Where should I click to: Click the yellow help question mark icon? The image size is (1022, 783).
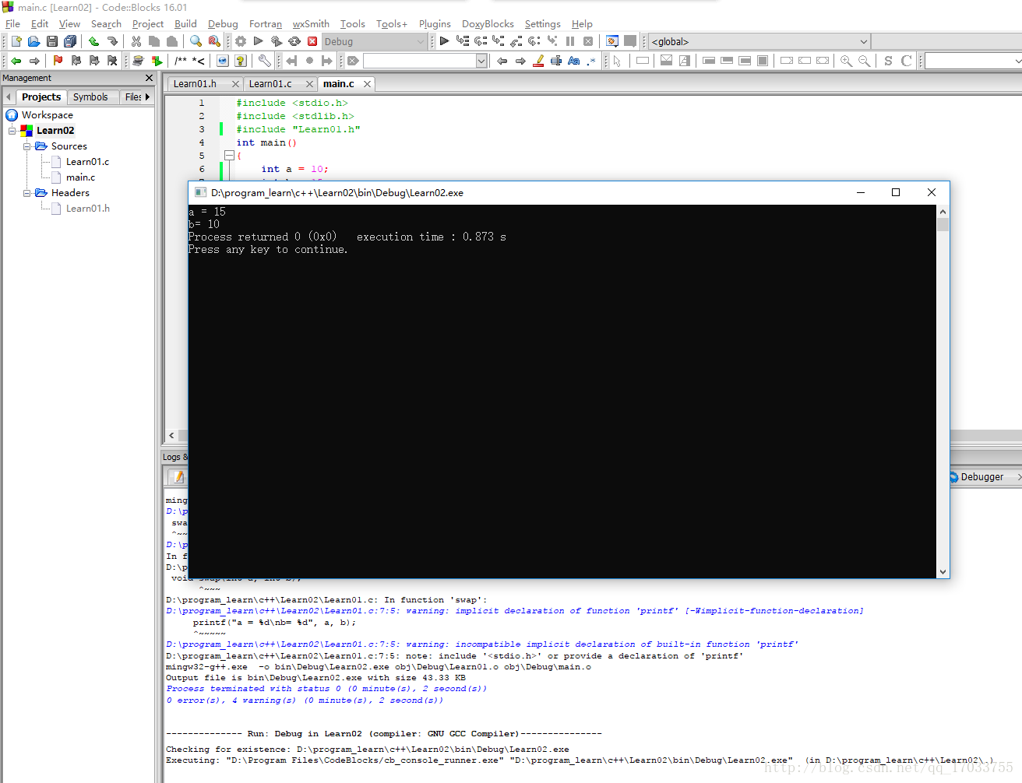tap(241, 61)
